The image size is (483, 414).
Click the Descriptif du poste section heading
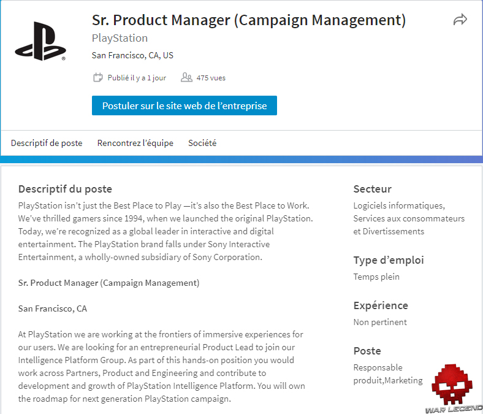point(65,189)
